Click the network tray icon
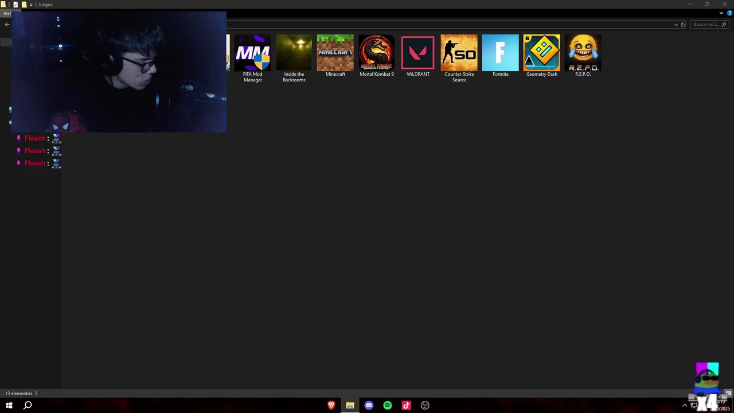 pyautogui.click(x=693, y=406)
